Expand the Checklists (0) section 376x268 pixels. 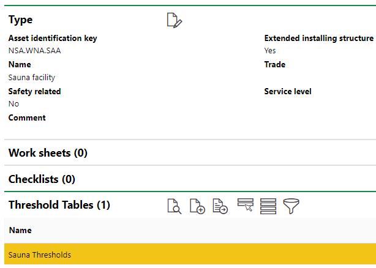[42, 179]
